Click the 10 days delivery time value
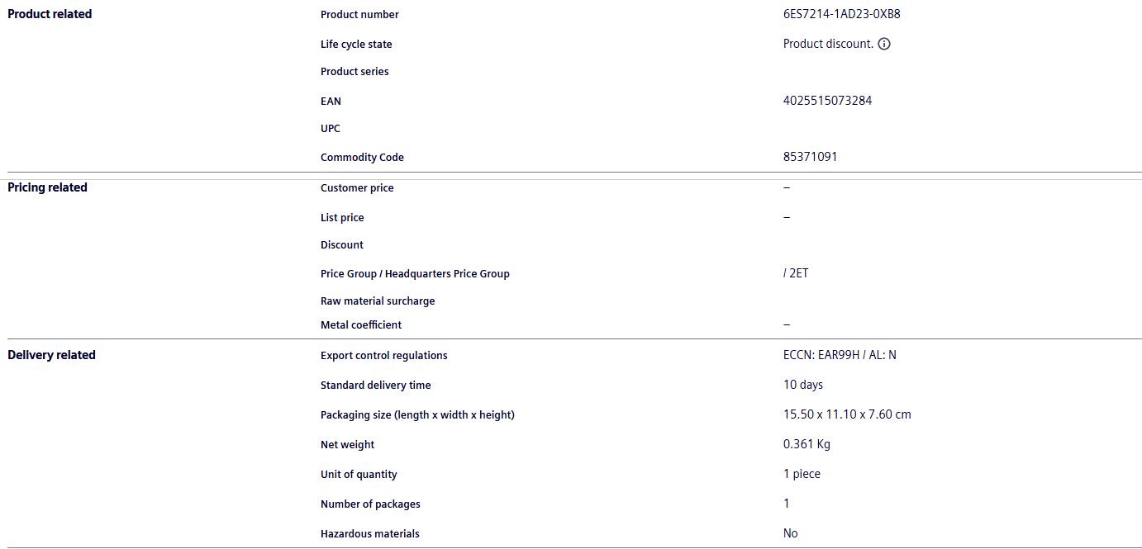This screenshot has height=549, width=1142. click(x=803, y=385)
